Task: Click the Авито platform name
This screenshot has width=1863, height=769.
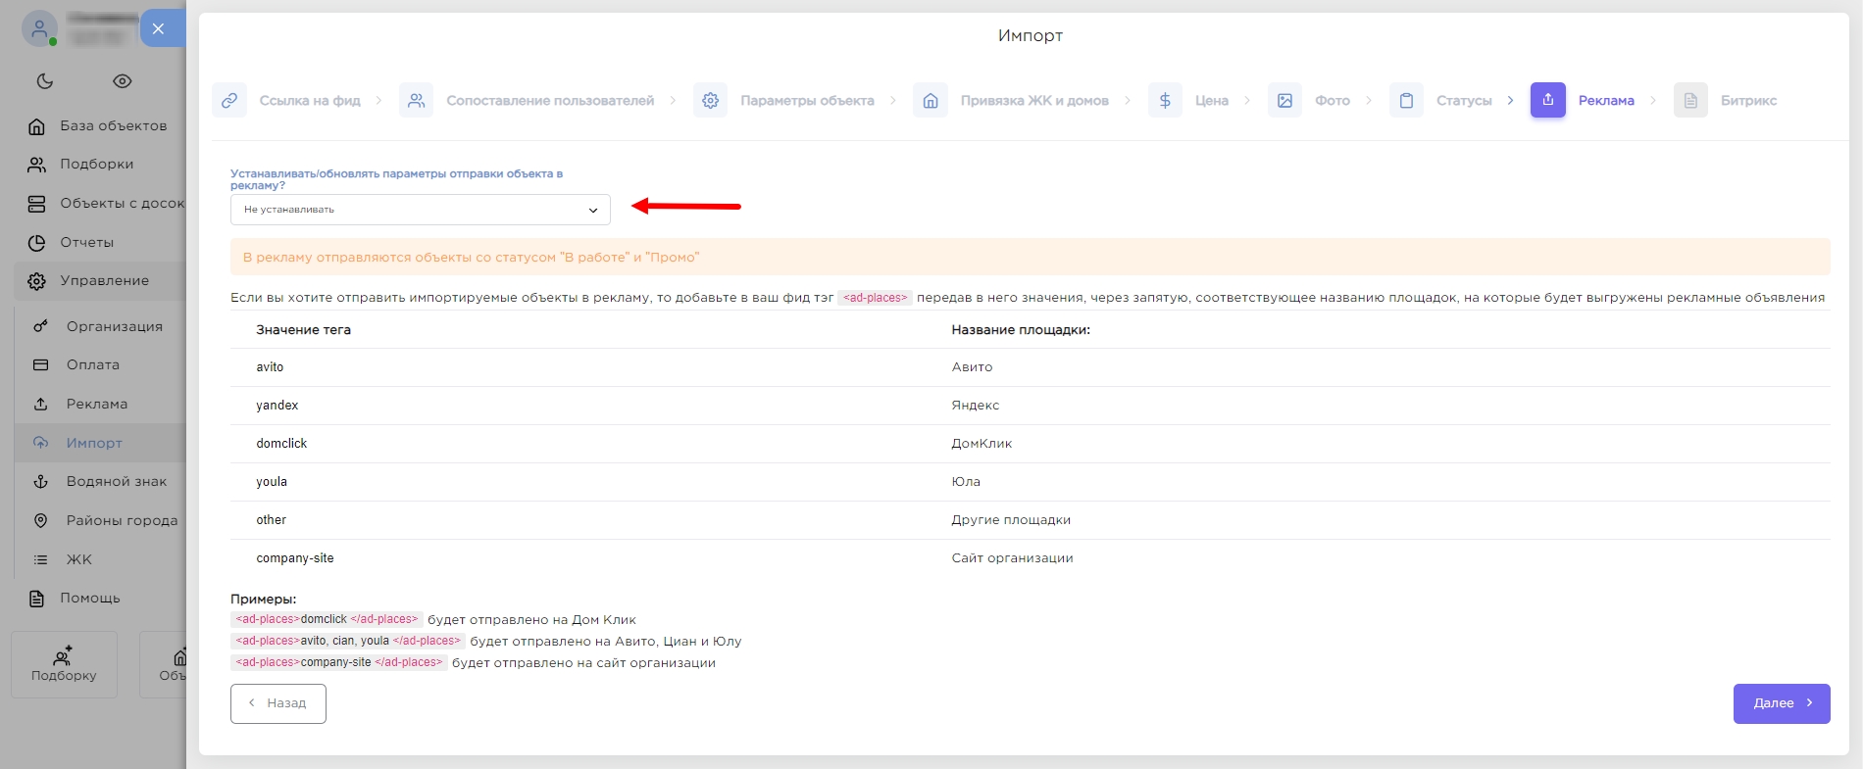Action: (x=972, y=367)
